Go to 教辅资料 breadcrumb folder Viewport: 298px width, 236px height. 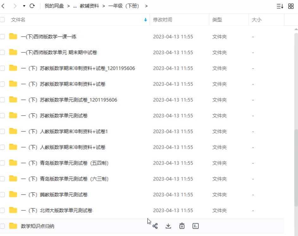click(x=89, y=6)
